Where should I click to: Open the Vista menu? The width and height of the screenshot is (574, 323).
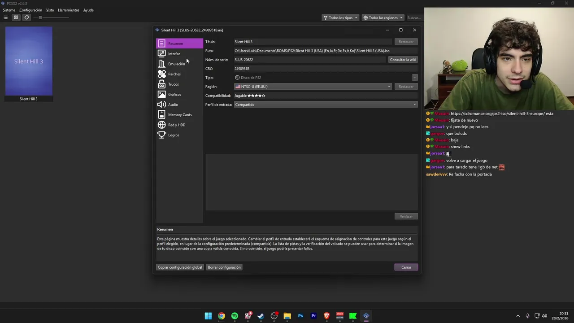pos(50,10)
